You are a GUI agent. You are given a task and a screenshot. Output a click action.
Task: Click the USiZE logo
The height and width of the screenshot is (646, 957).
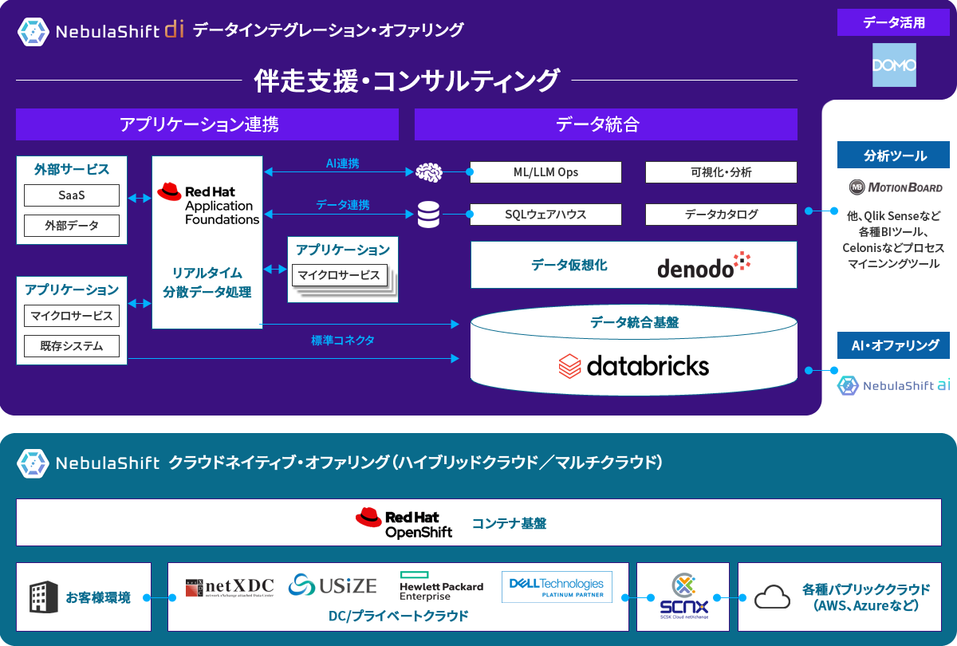tap(333, 586)
